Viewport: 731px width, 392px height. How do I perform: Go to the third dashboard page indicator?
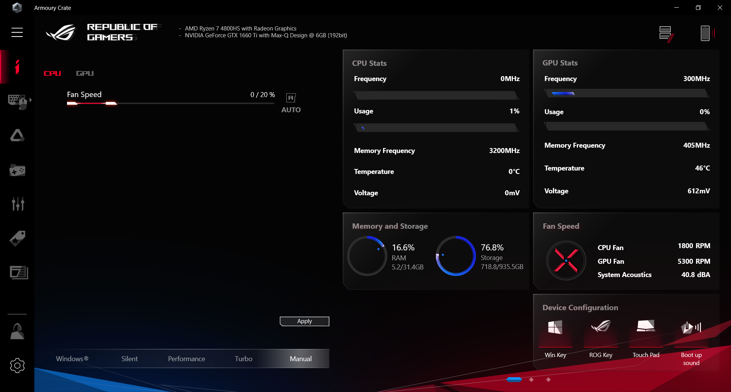[x=548, y=379]
